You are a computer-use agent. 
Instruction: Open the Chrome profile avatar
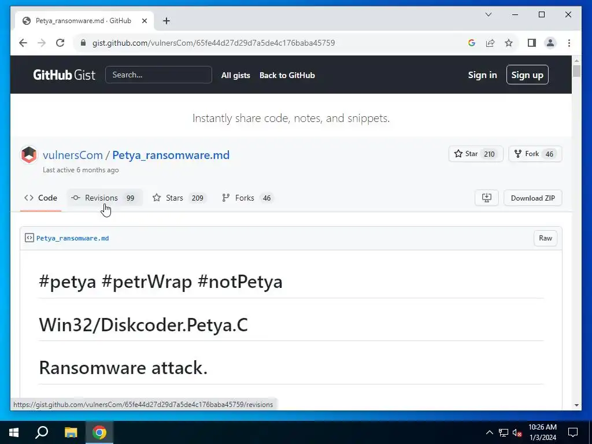coord(550,43)
